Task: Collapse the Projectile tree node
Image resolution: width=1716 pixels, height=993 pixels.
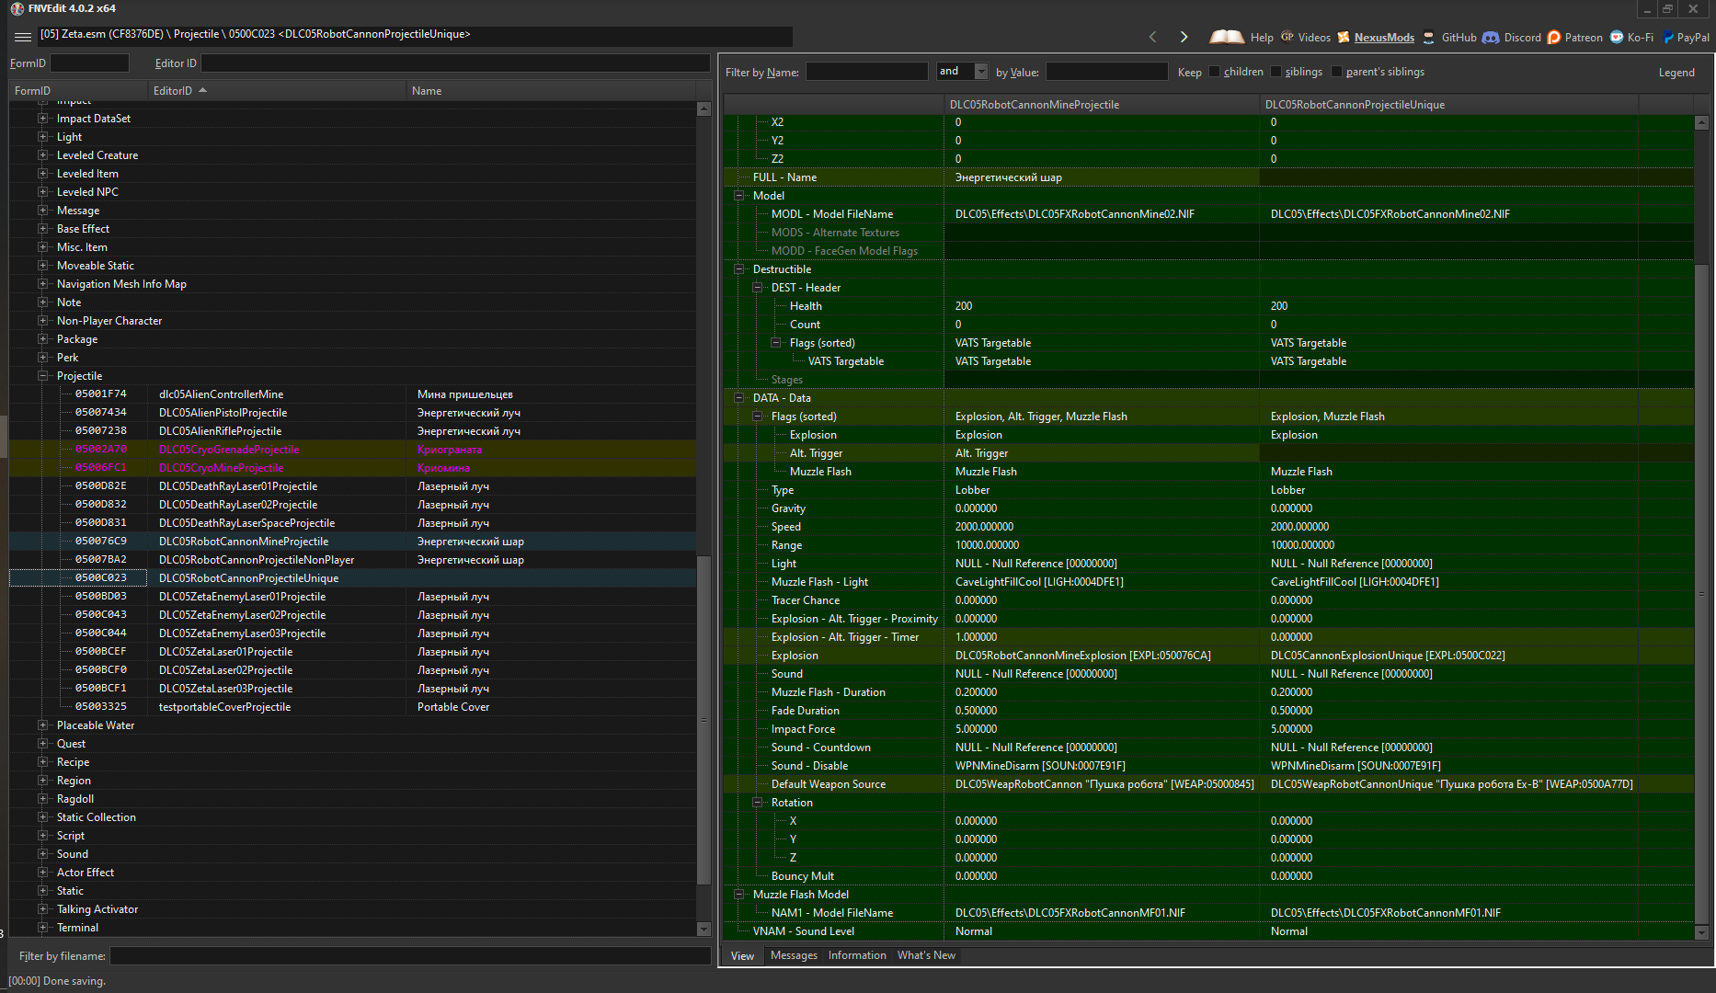Action: pos(42,376)
